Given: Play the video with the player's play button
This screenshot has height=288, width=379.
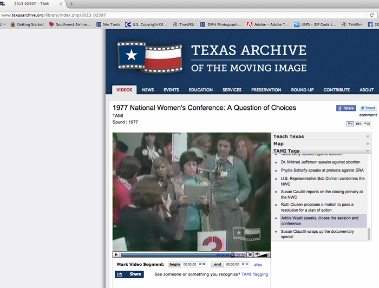Looking at the screenshot, I should (116, 254).
